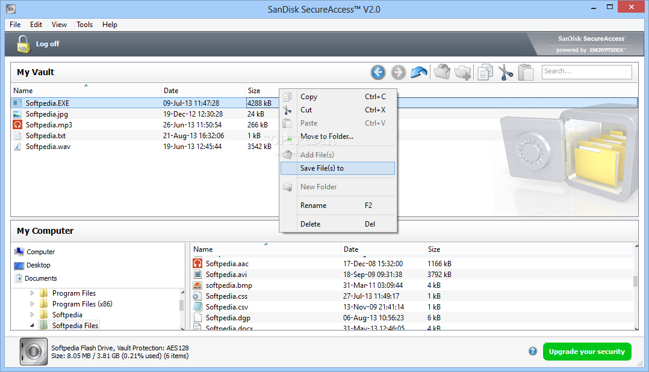Click the vault Search field
Screen dimensions: 649x372
[587, 72]
